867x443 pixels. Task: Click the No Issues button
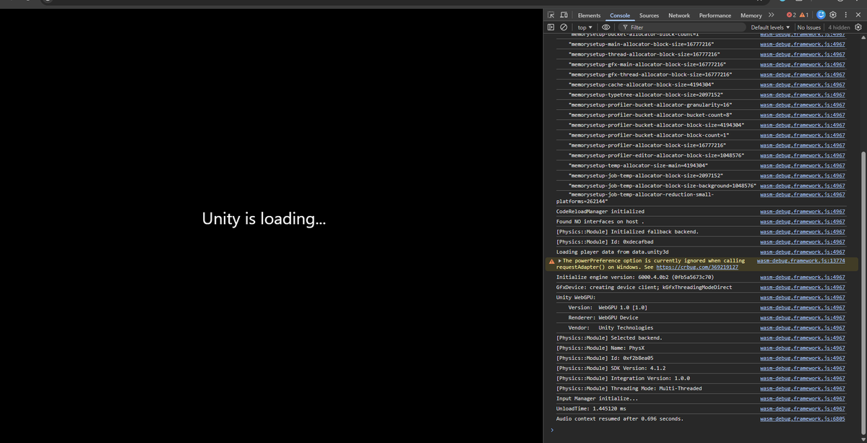pyautogui.click(x=809, y=27)
